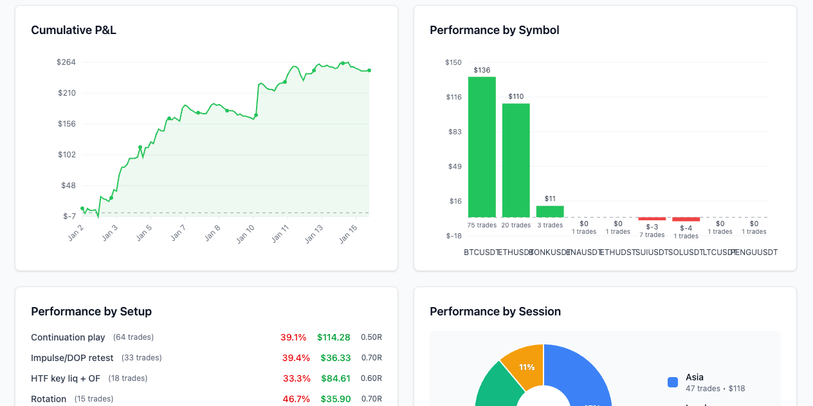Click the PENGUUSDT axis label
The image size is (813, 406).
(x=754, y=252)
